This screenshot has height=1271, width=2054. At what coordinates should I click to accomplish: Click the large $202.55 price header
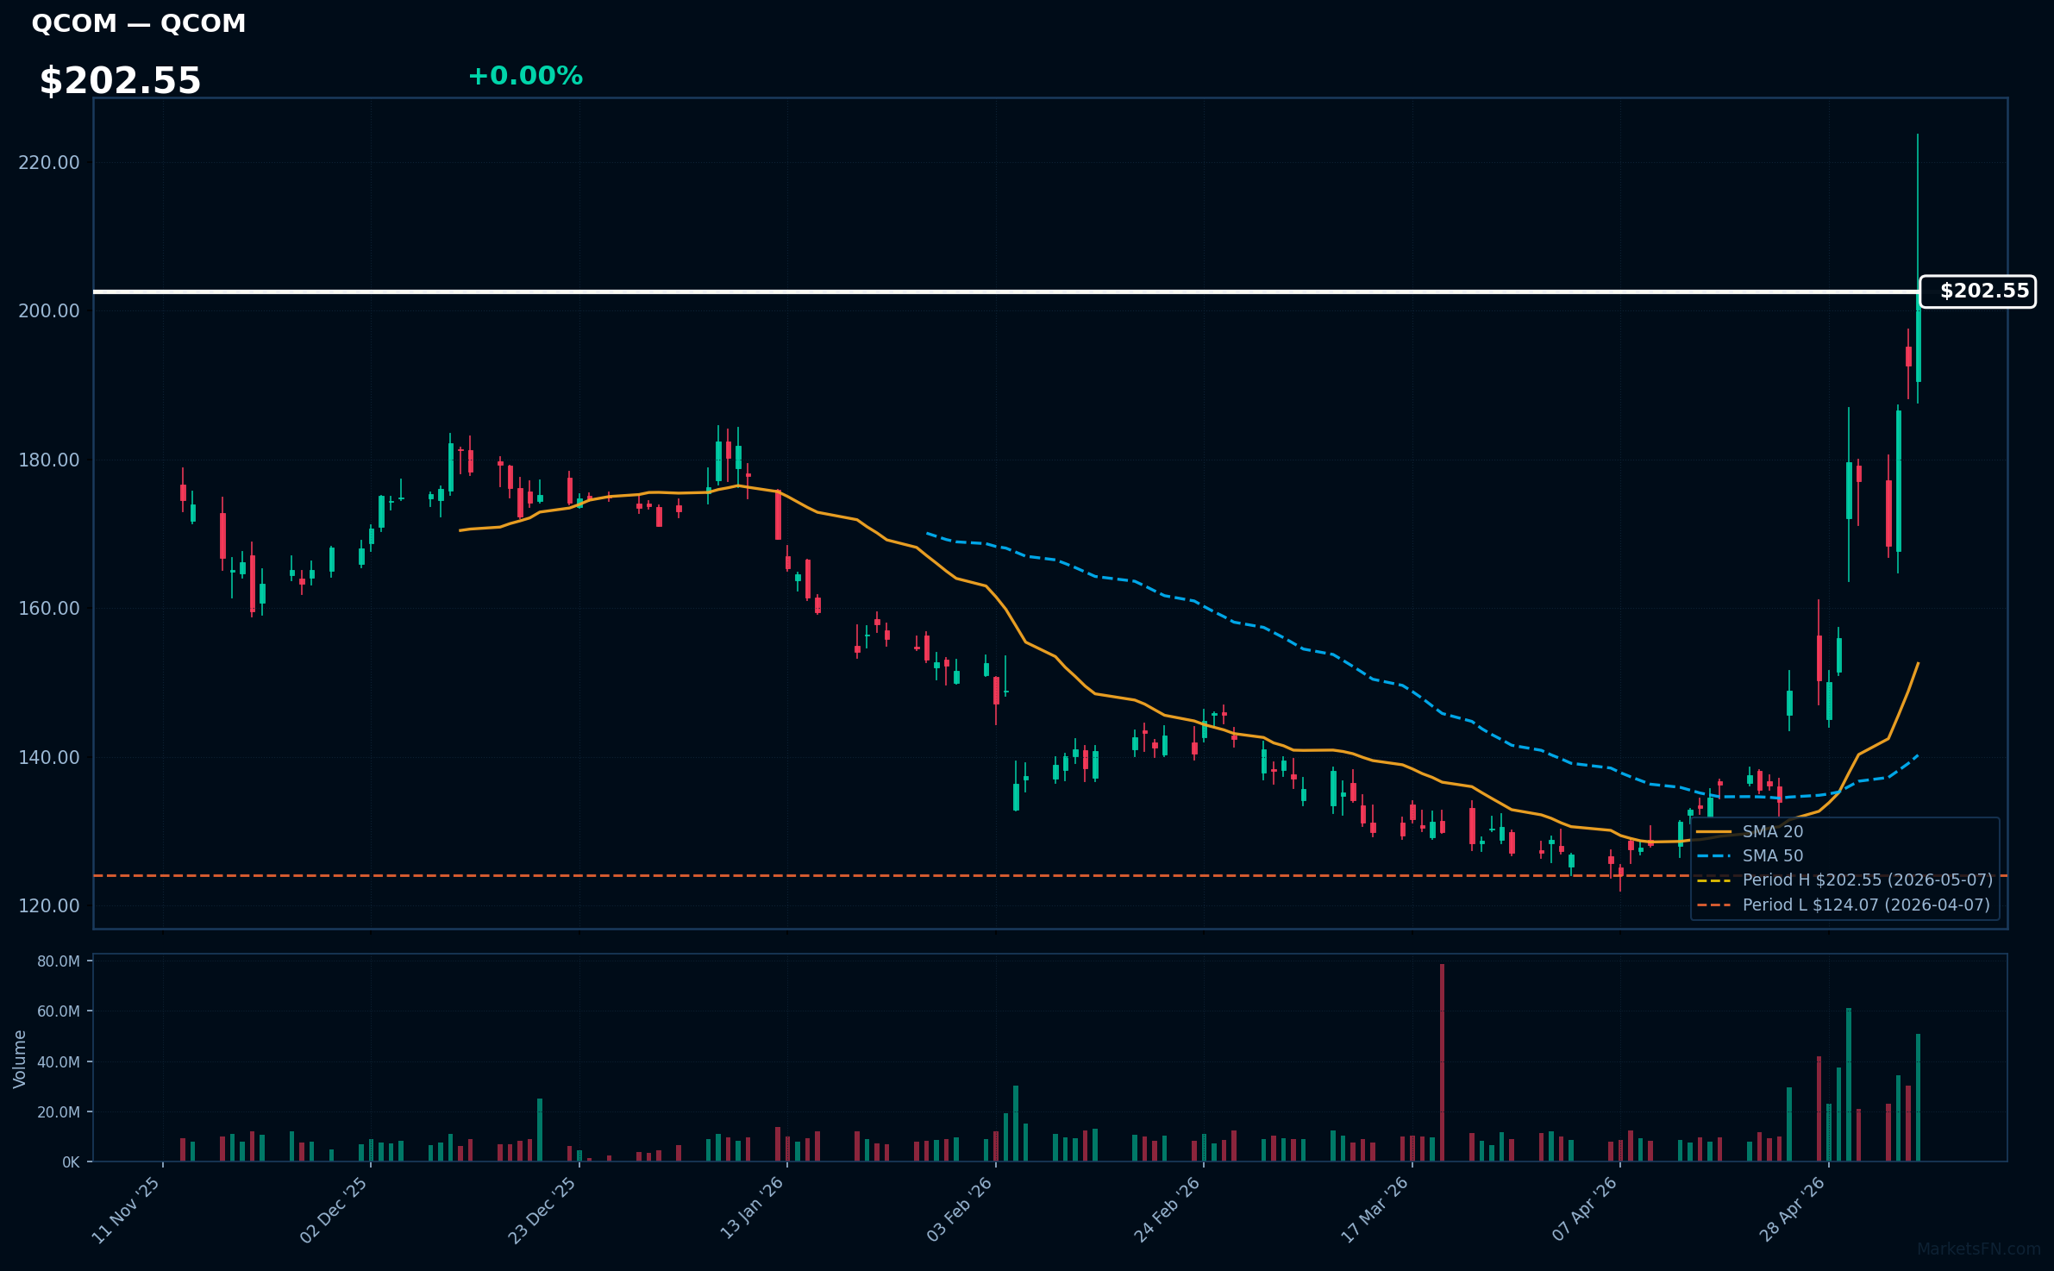pyautogui.click(x=120, y=81)
